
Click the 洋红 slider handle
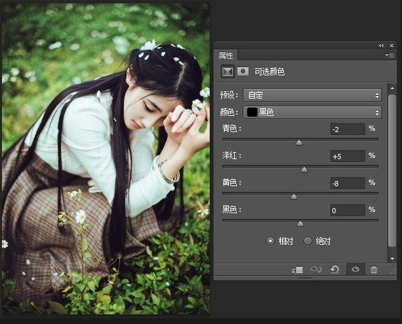[x=304, y=169]
